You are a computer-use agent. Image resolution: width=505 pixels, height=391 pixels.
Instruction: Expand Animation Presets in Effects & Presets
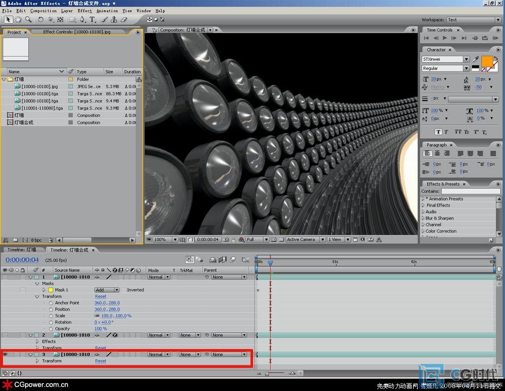pos(423,199)
